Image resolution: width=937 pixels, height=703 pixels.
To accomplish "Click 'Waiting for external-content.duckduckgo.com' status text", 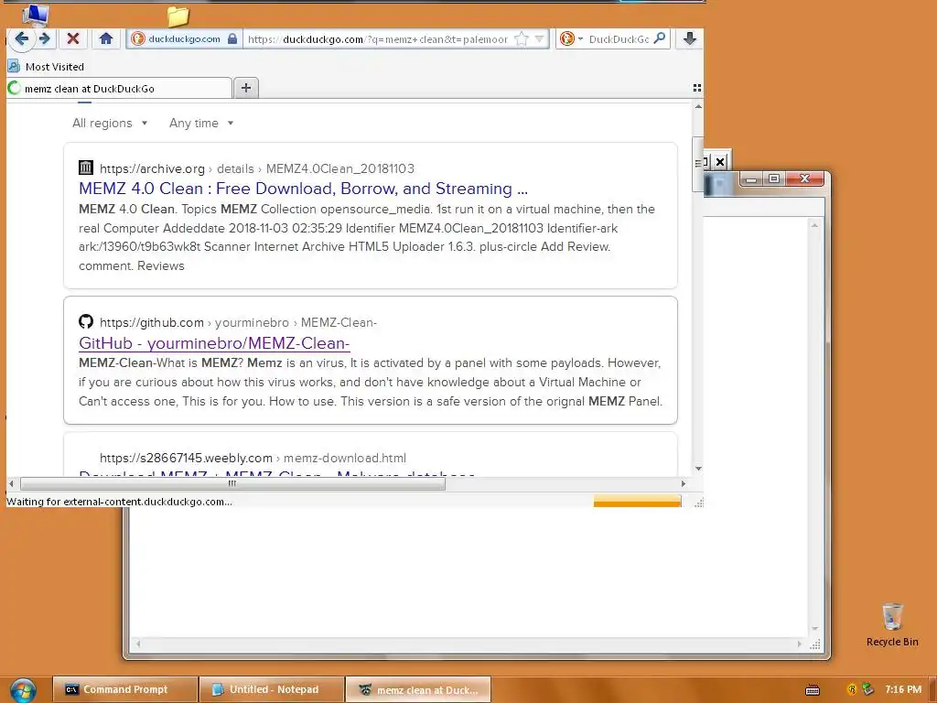I will point(120,502).
